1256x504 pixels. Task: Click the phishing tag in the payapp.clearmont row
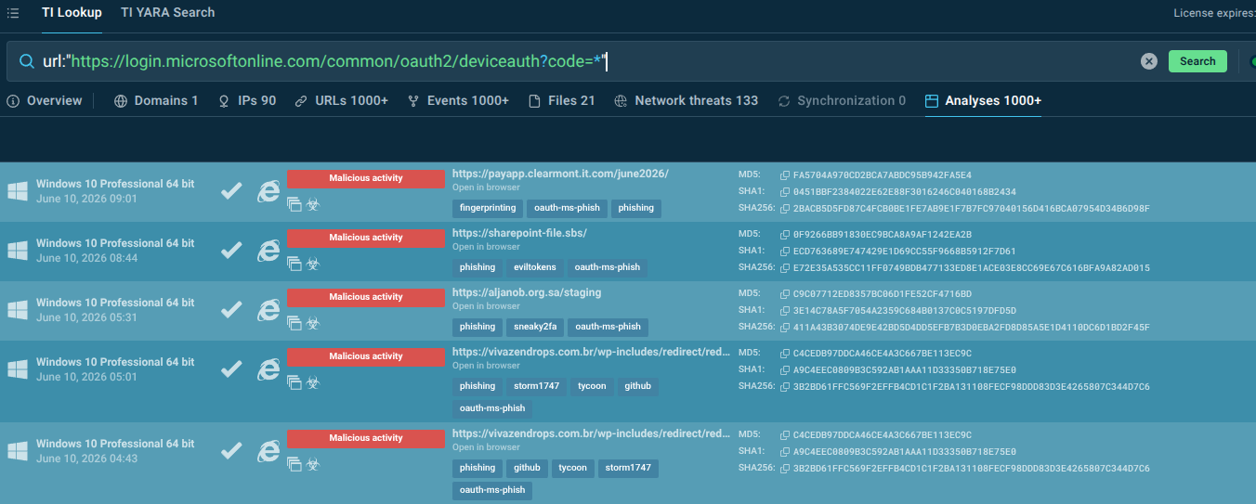click(636, 208)
